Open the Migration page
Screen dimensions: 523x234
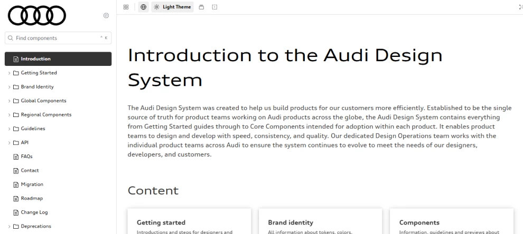click(32, 184)
